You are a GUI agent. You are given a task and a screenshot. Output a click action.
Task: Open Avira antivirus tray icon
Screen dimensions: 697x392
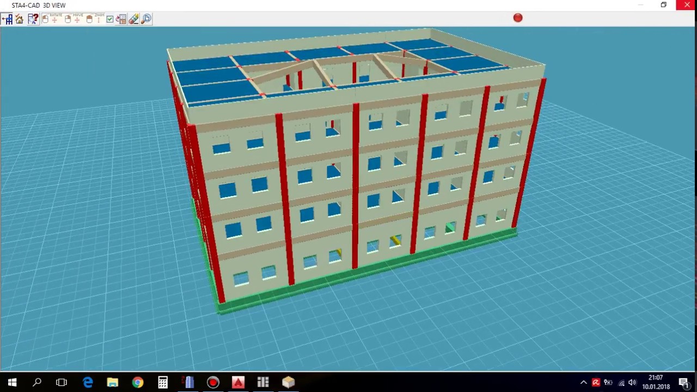(x=596, y=383)
